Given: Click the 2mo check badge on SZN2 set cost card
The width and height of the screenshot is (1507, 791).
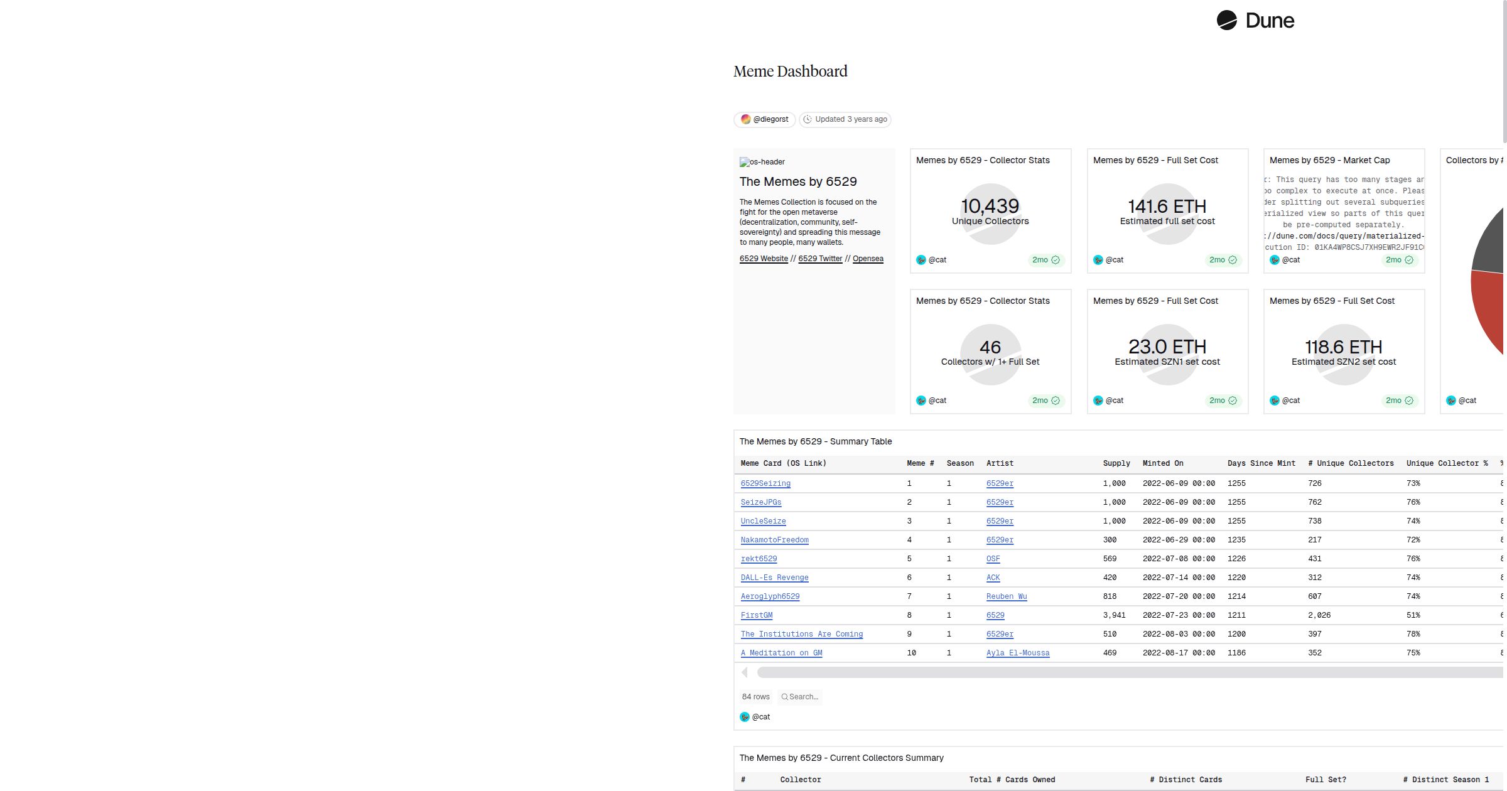Looking at the screenshot, I should [1400, 401].
